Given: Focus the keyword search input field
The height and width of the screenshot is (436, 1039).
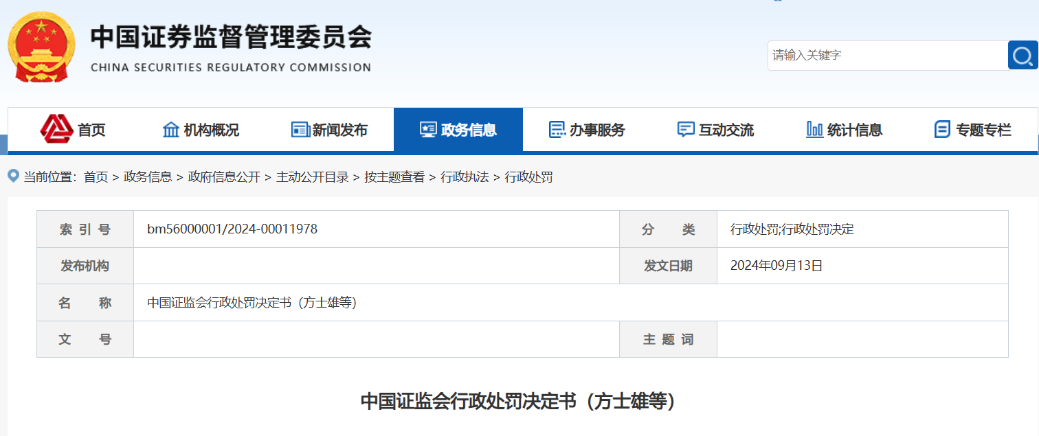Looking at the screenshot, I should [888, 55].
